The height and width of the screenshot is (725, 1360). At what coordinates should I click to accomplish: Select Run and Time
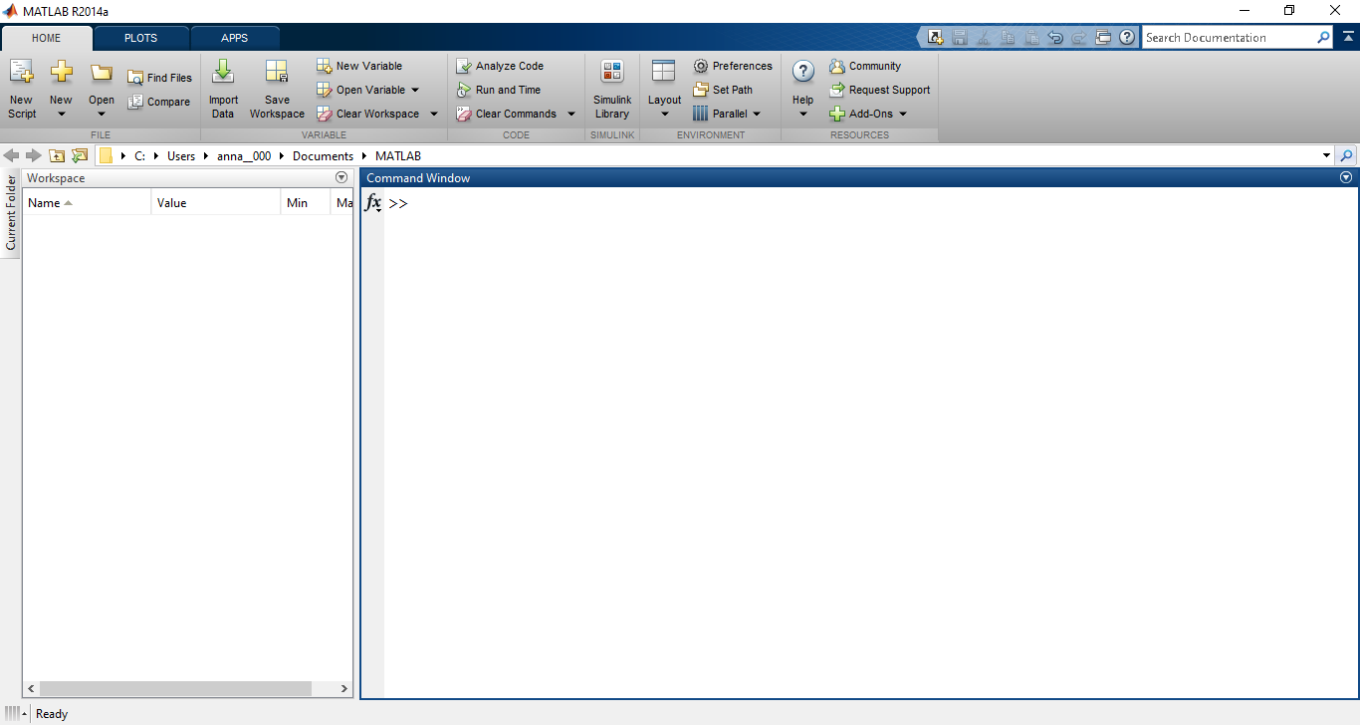(x=499, y=90)
